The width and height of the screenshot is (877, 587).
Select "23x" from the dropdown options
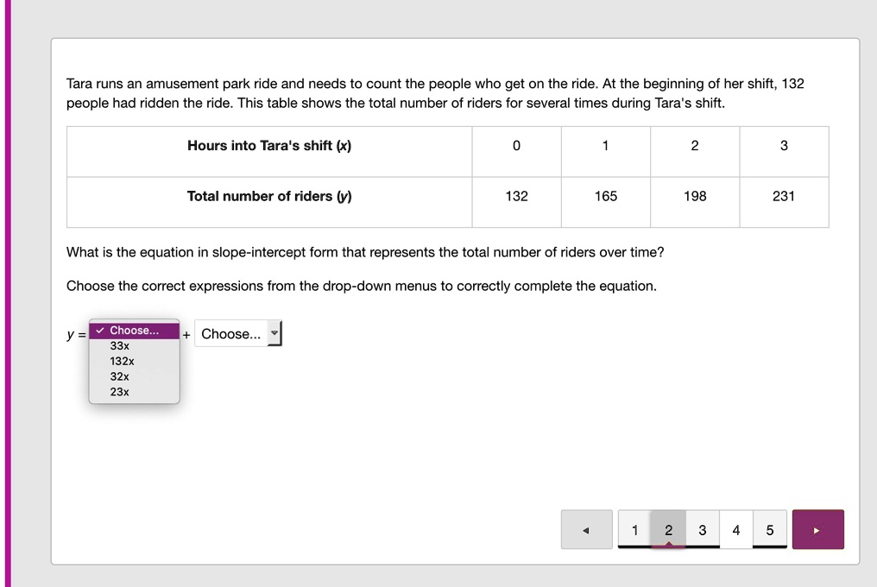[118, 391]
